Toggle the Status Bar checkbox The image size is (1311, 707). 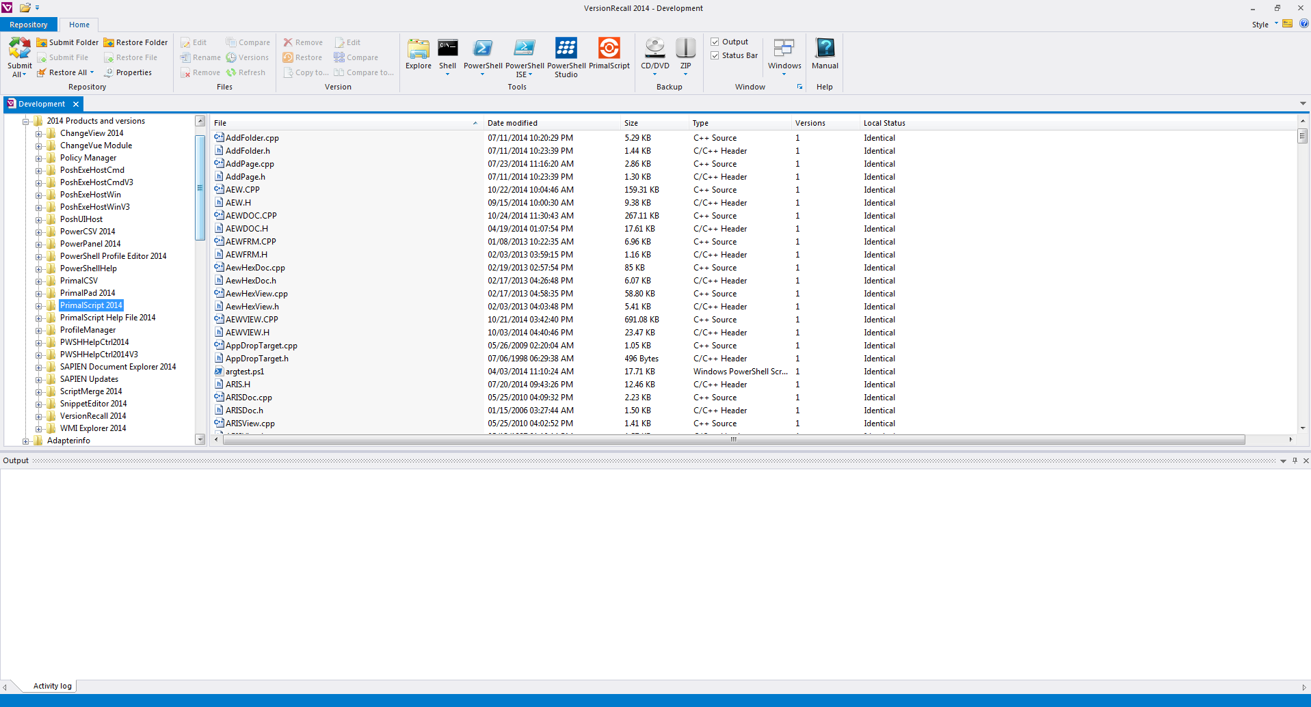pos(715,55)
